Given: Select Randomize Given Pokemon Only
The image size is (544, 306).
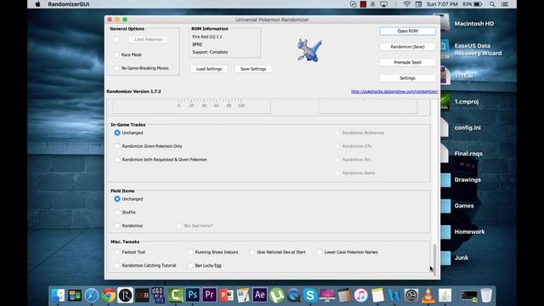Looking at the screenshot, I should click(117, 146).
